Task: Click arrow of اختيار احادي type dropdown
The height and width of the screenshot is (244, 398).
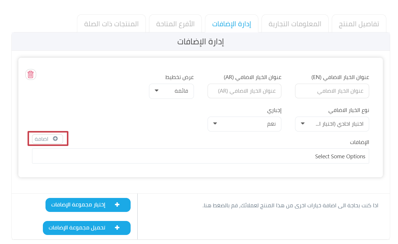Action: pos(303,124)
